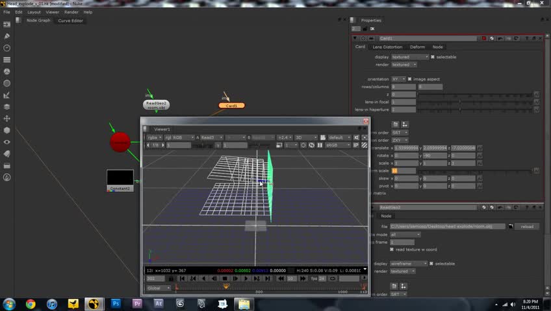The height and width of the screenshot is (311, 551).
Task: Open the Image nodes toolbar icon
Action: pos(6,24)
